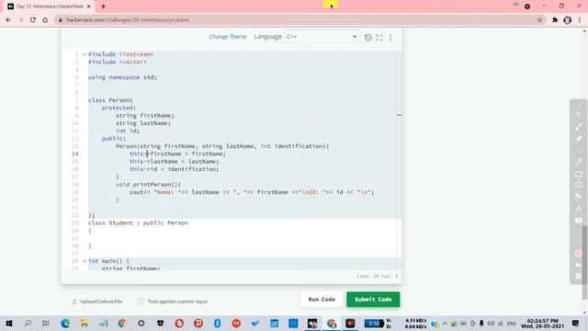This screenshot has height=331, width=588.
Task: Reset code with the restore history icon
Action: click(x=367, y=37)
